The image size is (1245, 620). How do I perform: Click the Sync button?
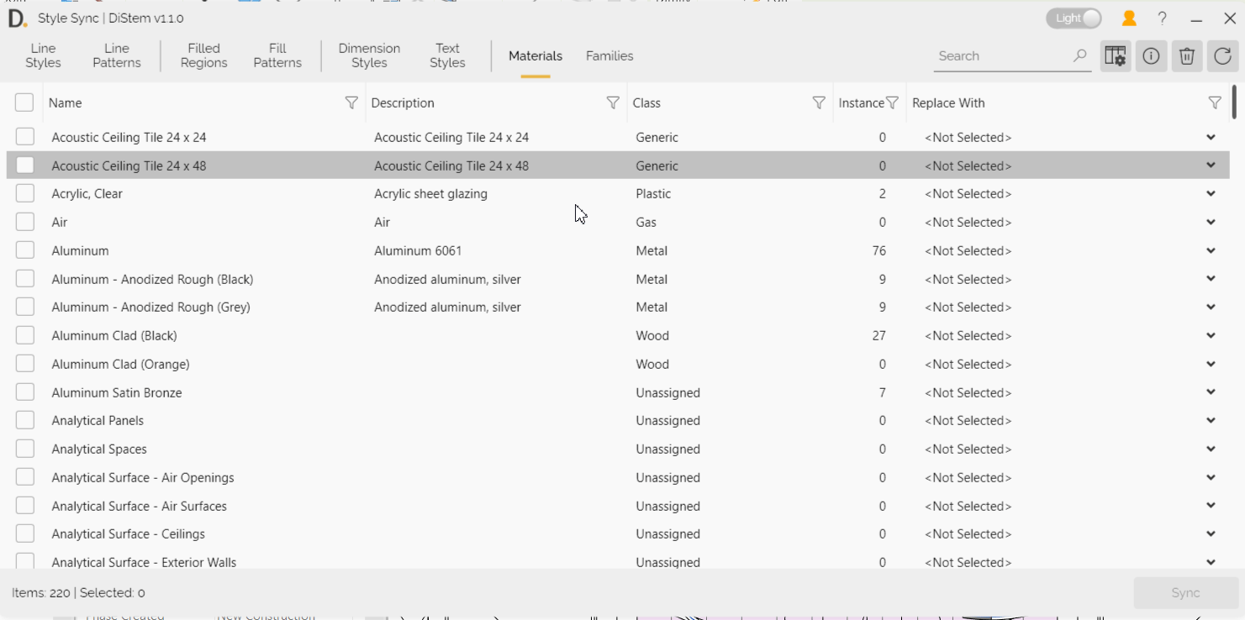[x=1185, y=593]
